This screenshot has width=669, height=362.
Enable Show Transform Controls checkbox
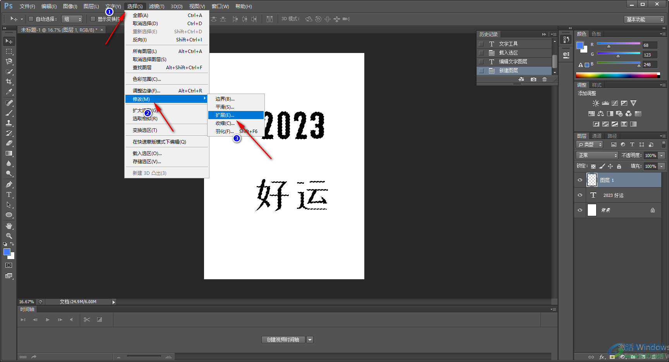coord(93,19)
